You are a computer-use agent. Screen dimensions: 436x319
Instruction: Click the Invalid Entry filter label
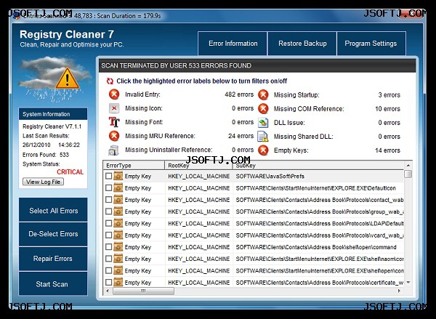click(142, 94)
